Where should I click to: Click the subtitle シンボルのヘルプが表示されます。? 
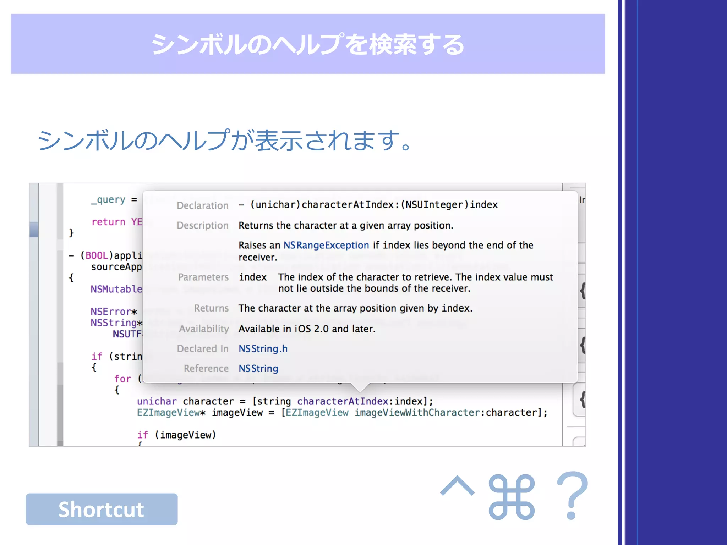[225, 140]
